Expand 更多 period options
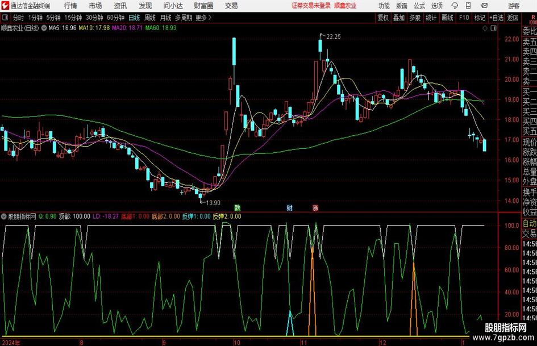The height and width of the screenshot is (346, 537). (x=203, y=18)
